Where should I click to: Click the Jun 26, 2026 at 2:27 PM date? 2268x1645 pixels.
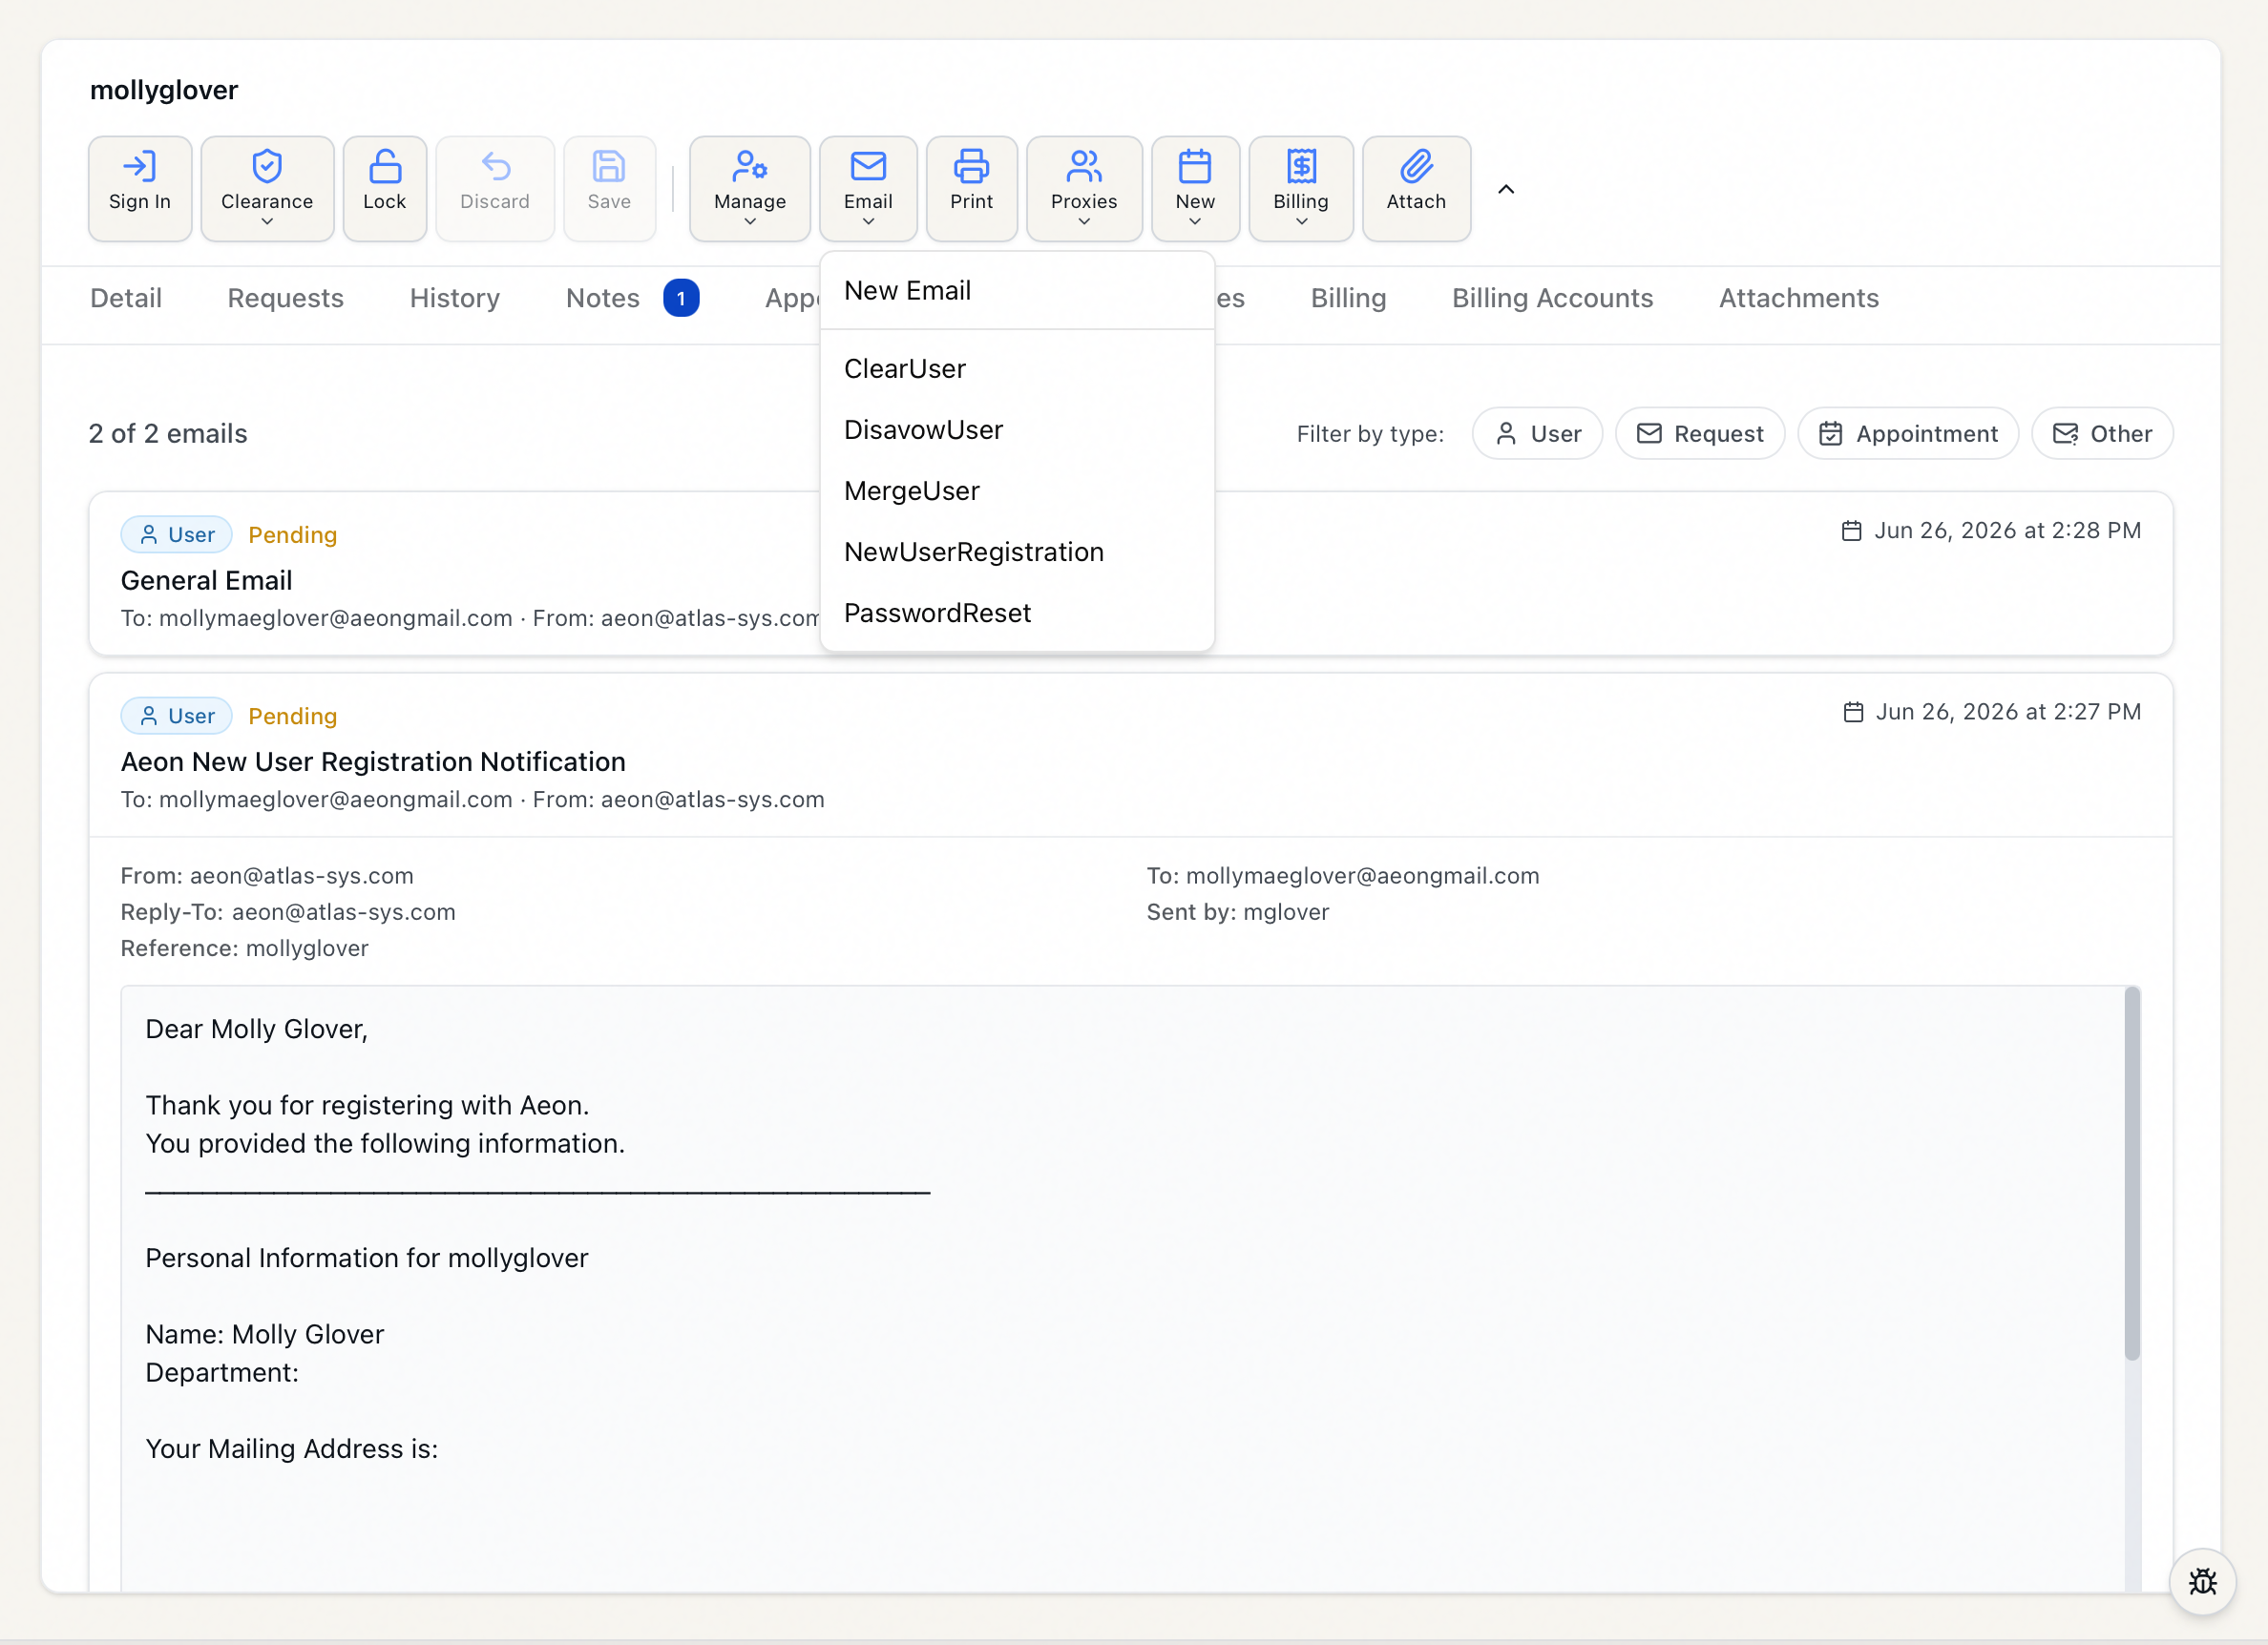(x=1992, y=712)
